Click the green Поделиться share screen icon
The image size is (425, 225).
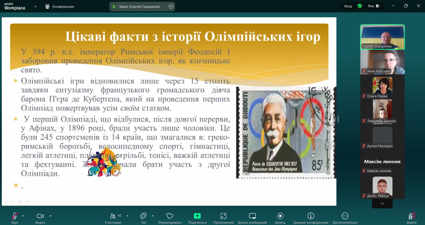point(197,216)
